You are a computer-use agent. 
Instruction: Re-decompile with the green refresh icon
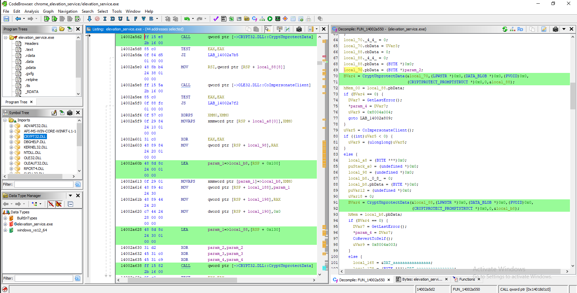(505, 29)
